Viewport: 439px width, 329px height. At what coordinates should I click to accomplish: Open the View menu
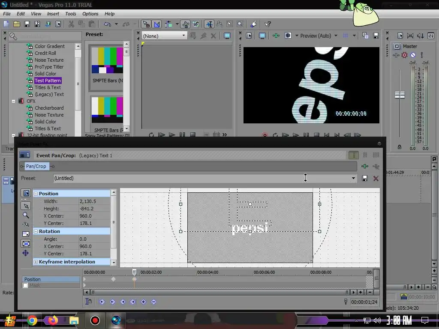pyautogui.click(x=36, y=14)
